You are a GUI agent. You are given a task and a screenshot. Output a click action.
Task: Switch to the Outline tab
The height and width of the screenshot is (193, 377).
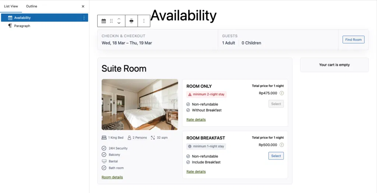click(32, 6)
